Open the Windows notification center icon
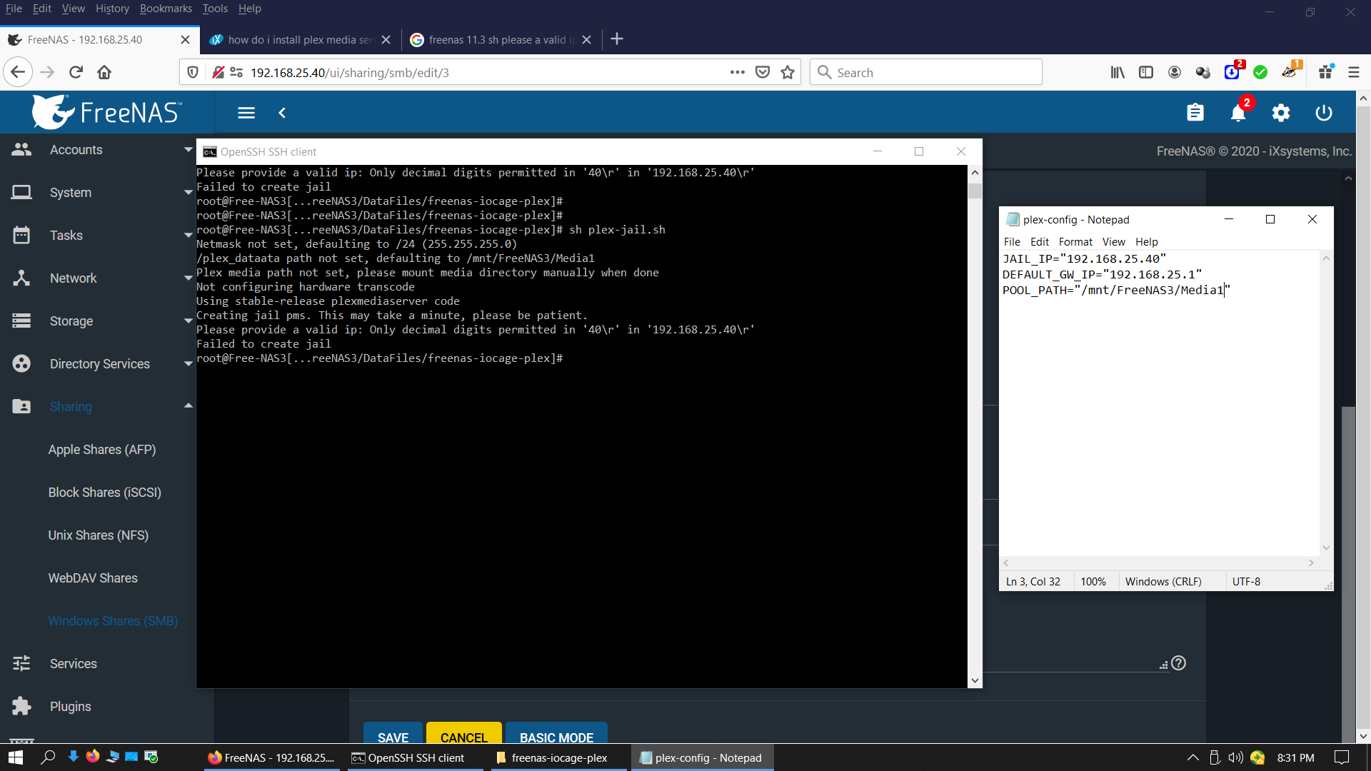Image resolution: width=1371 pixels, height=771 pixels. (1342, 757)
